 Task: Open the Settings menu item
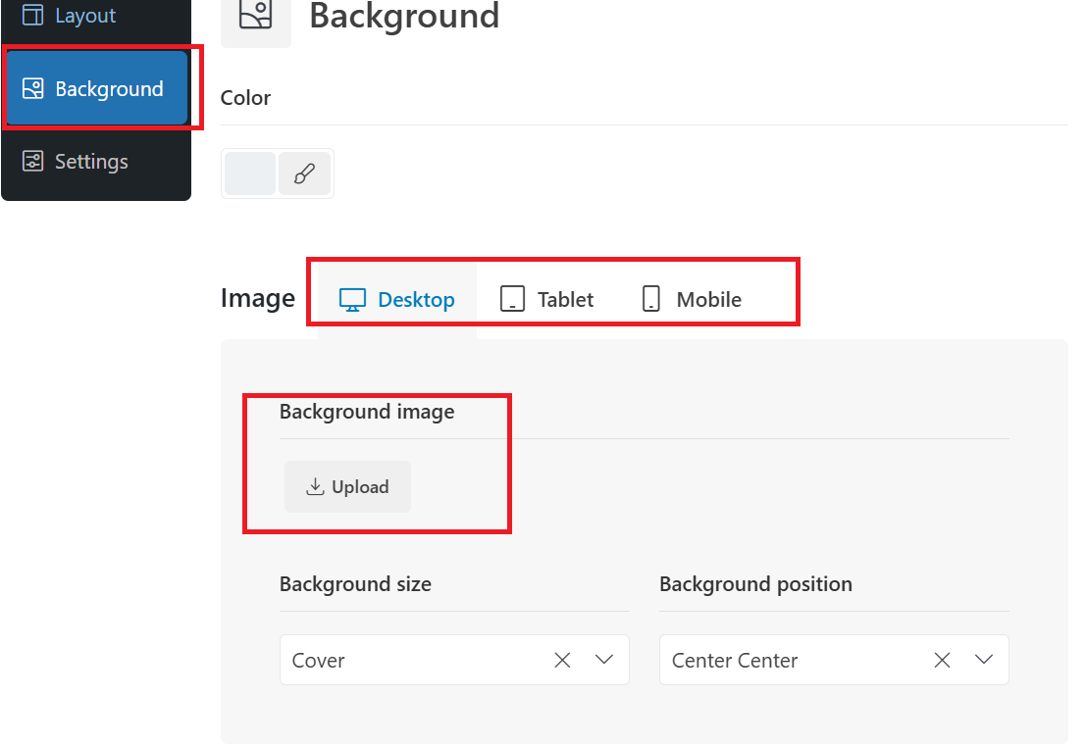click(96, 161)
